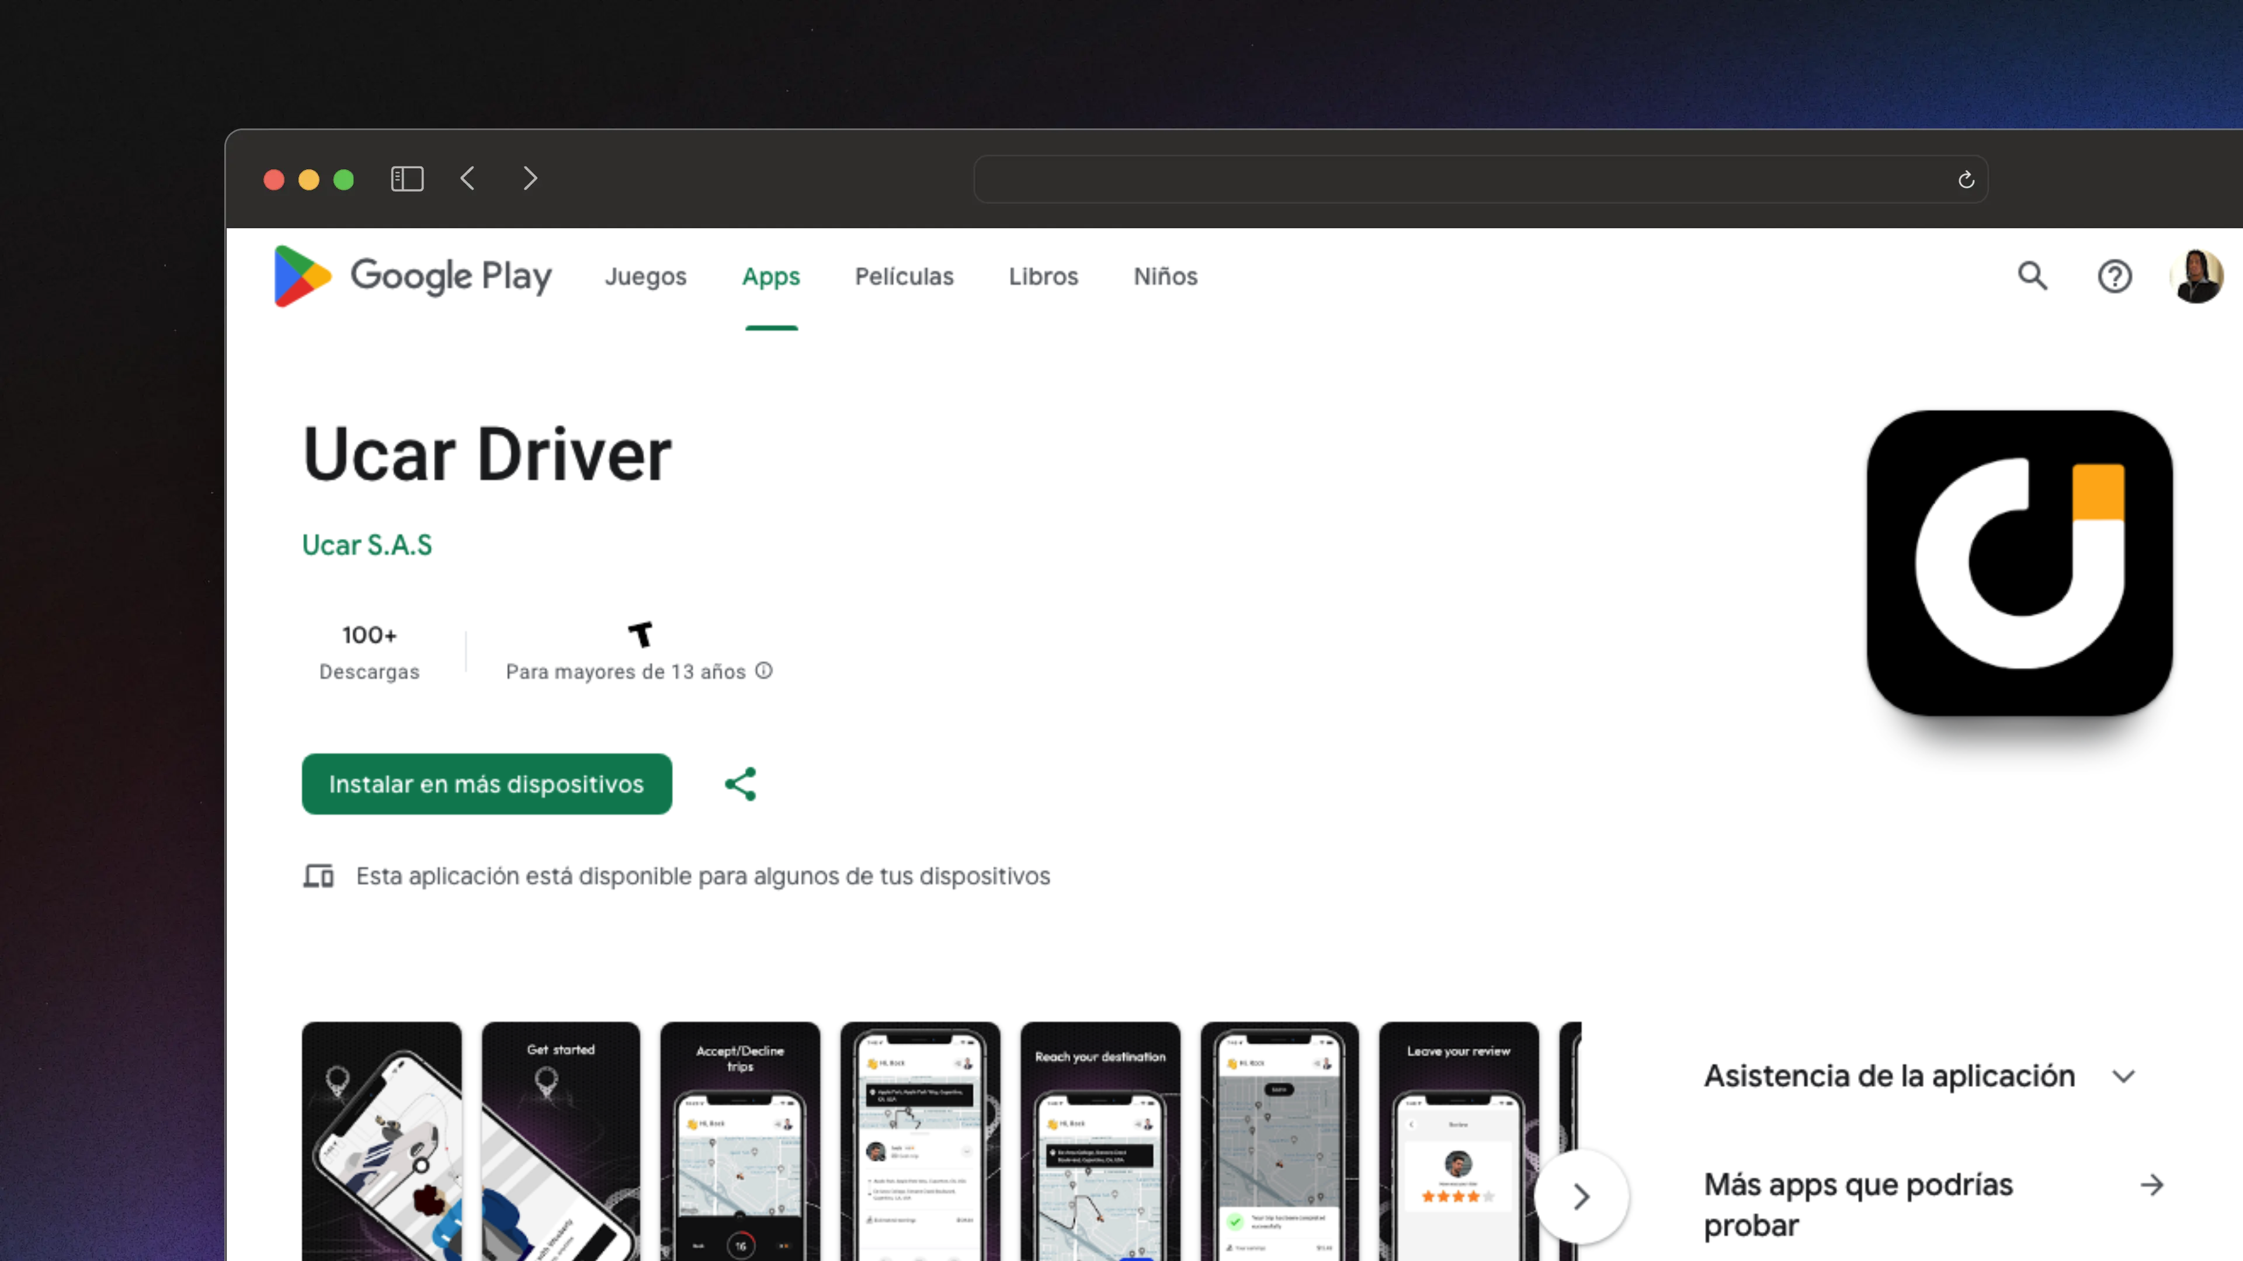The height and width of the screenshot is (1261, 2243).
Task: Open the Get started screenshot
Action: click(x=561, y=1141)
